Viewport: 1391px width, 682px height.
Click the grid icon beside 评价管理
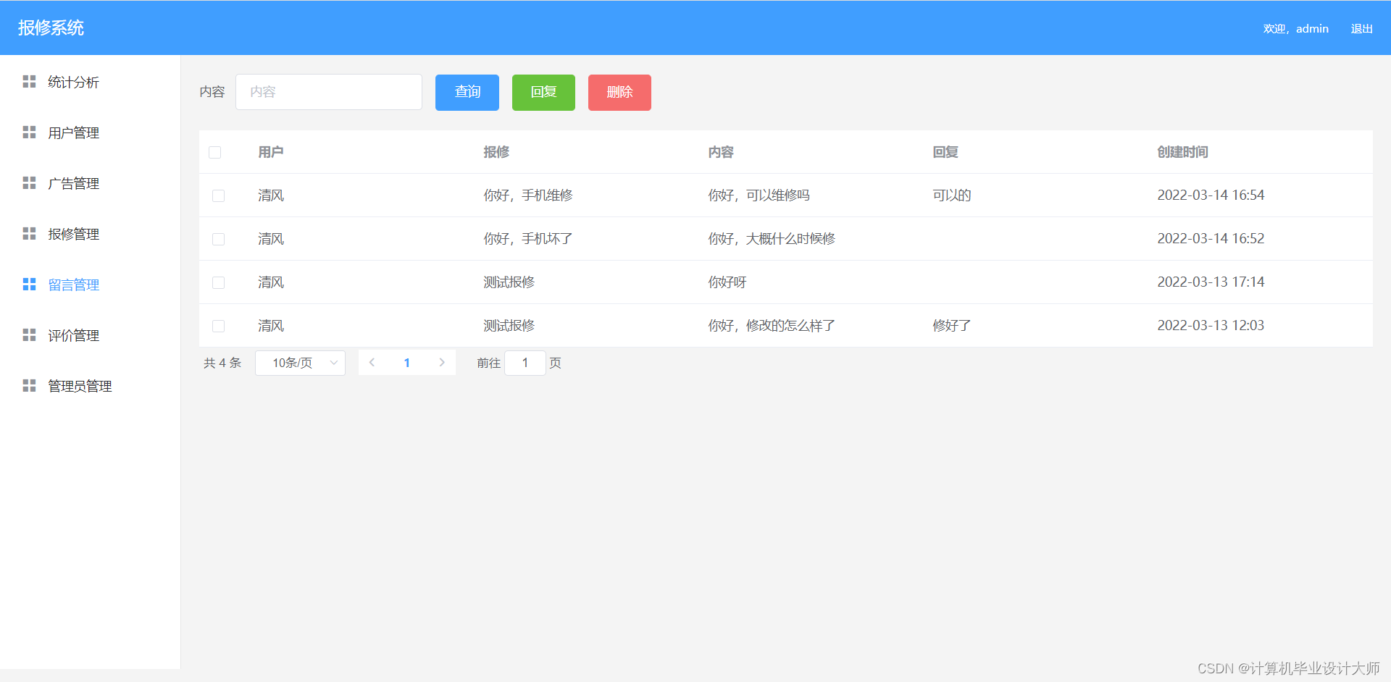click(29, 335)
